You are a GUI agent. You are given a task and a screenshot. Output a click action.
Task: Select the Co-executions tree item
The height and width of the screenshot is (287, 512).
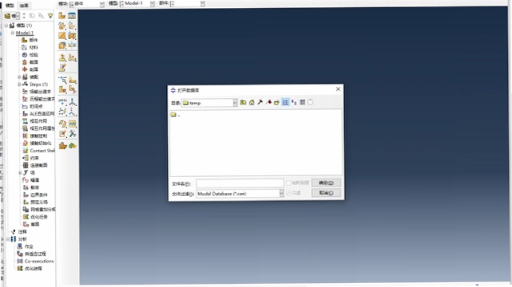click(39, 261)
